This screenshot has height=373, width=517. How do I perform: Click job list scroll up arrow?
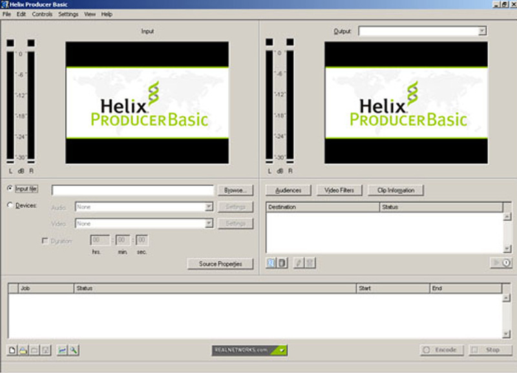tap(507, 298)
